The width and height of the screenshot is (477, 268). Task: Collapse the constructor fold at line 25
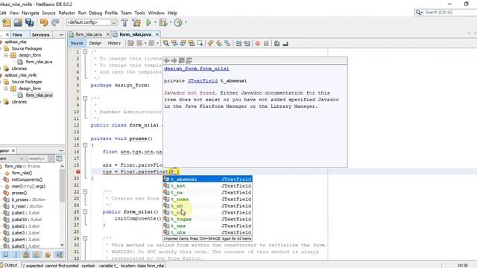click(x=85, y=211)
